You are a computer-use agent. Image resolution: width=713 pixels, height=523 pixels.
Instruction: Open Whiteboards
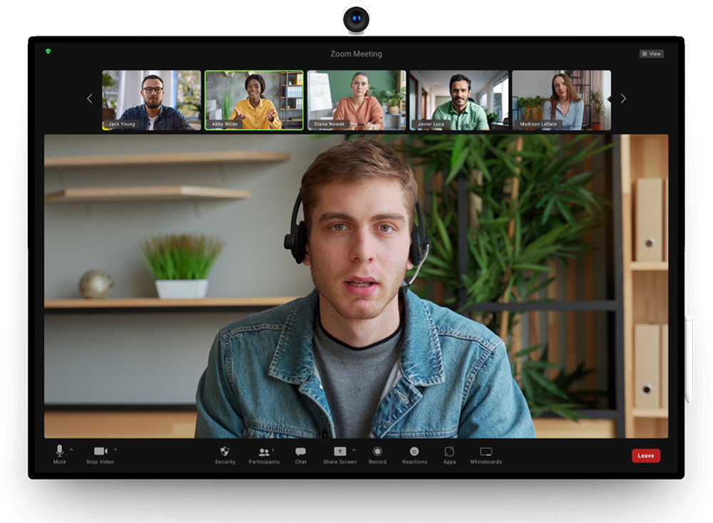click(486, 455)
